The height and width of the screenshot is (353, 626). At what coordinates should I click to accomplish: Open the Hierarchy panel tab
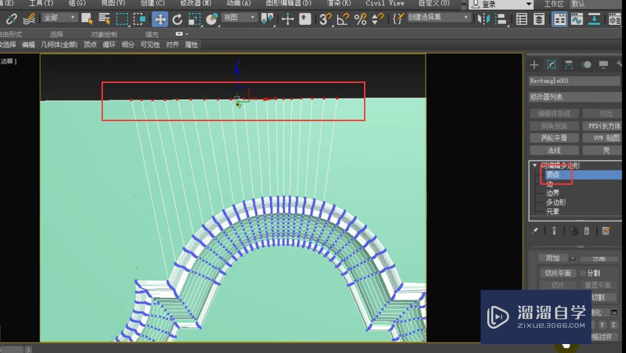569,65
